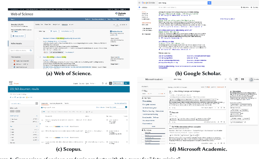Click into the Google Scholar search box
This screenshot has height=159, width=259.
click(183, 3)
